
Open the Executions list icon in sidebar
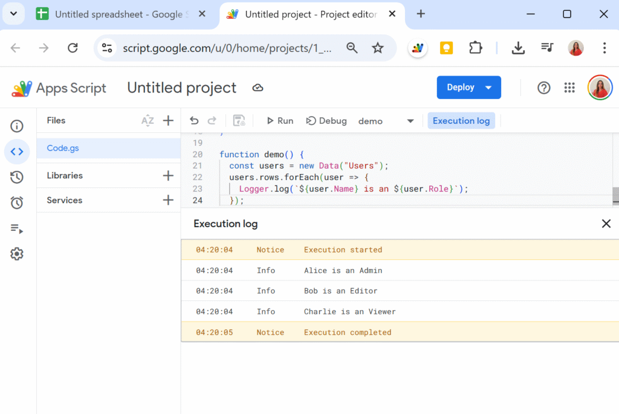coord(17,228)
